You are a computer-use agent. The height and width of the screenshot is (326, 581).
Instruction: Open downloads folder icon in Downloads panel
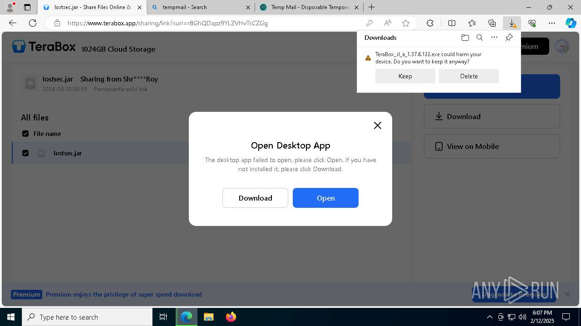click(465, 38)
